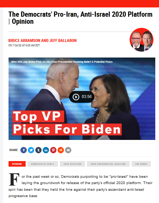159x203 pixels.
Task: Share article on Twitter
Action: click(31, 150)
